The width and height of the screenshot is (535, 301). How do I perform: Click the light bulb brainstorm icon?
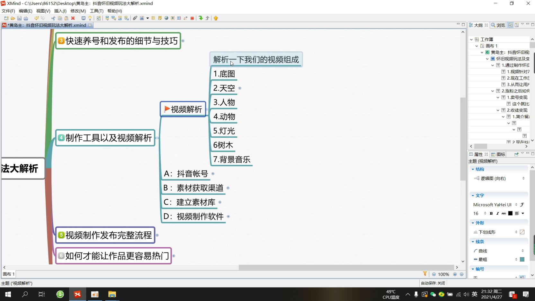[90, 18]
